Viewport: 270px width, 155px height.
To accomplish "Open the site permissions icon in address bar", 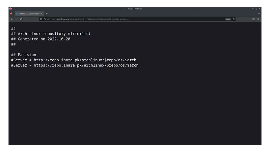I will (48, 19).
